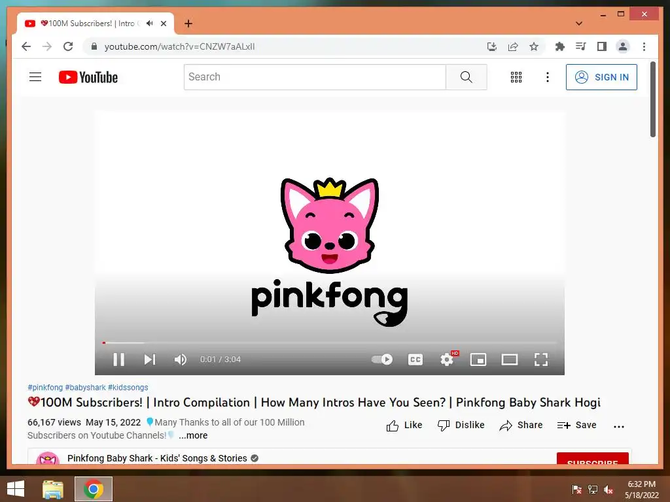
Task: Dislike the video
Action: [x=461, y=425]
